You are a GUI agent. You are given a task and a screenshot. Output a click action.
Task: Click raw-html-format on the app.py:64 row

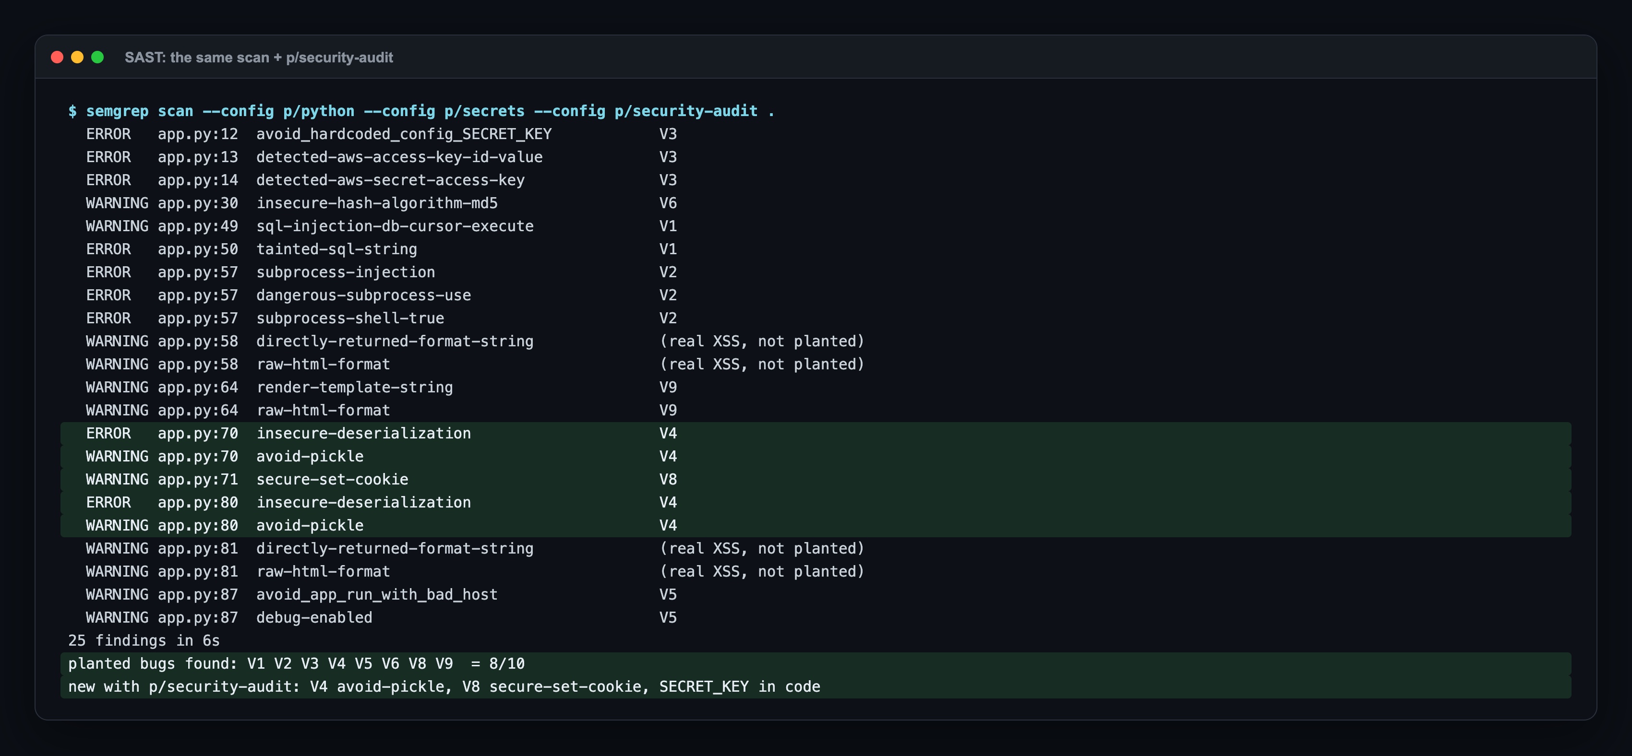pos(323,410)
